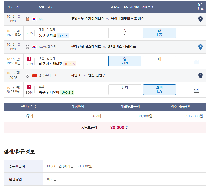Click team name 텐진 진먼후
210x187 pixels.
point(97,75)
